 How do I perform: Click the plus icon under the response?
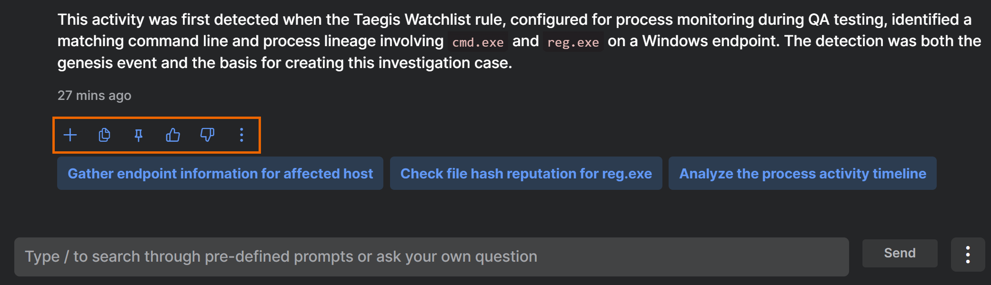70,135
